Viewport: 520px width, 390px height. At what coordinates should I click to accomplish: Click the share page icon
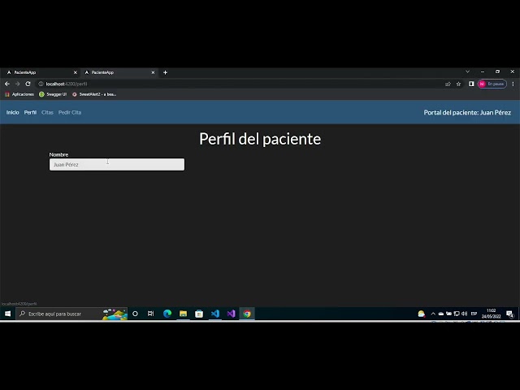tap(448, 84)
